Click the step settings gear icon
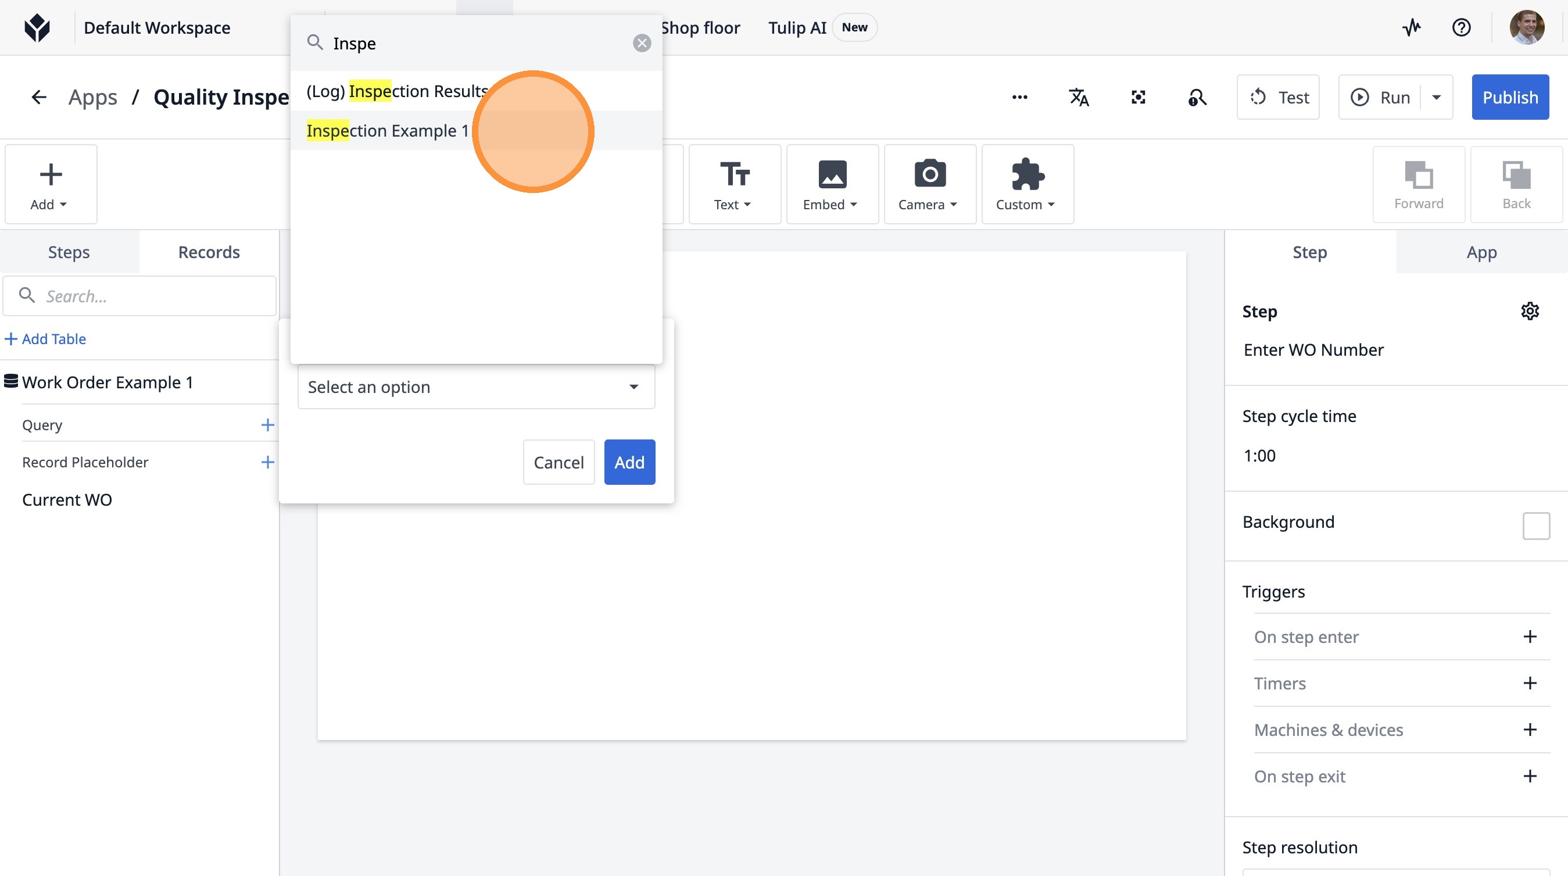Viewport: 1568px width, 876px height. click(1530, 311)
